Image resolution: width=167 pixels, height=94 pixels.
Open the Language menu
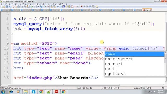[31, 4]
